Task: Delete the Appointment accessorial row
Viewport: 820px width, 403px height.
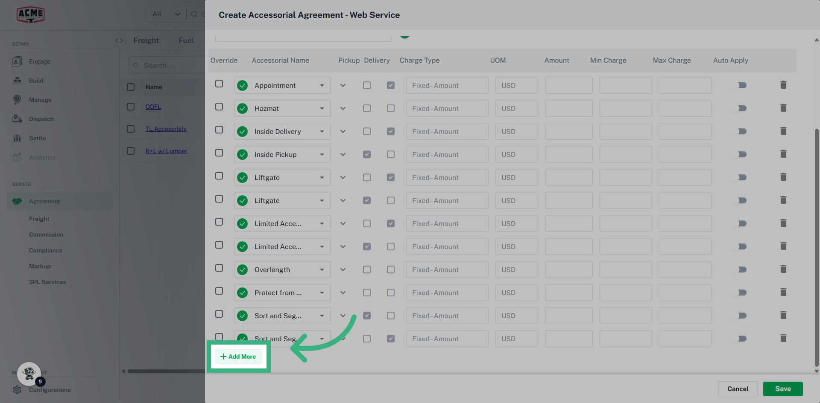Action: 783,85
